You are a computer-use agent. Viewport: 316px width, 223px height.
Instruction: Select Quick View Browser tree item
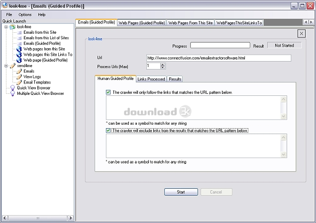34,88
